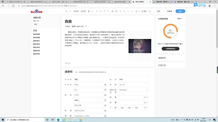The image size is (218, 122).
Task: Click the refresh icon in AI智能检测 panel
Action: pos(182,19)
